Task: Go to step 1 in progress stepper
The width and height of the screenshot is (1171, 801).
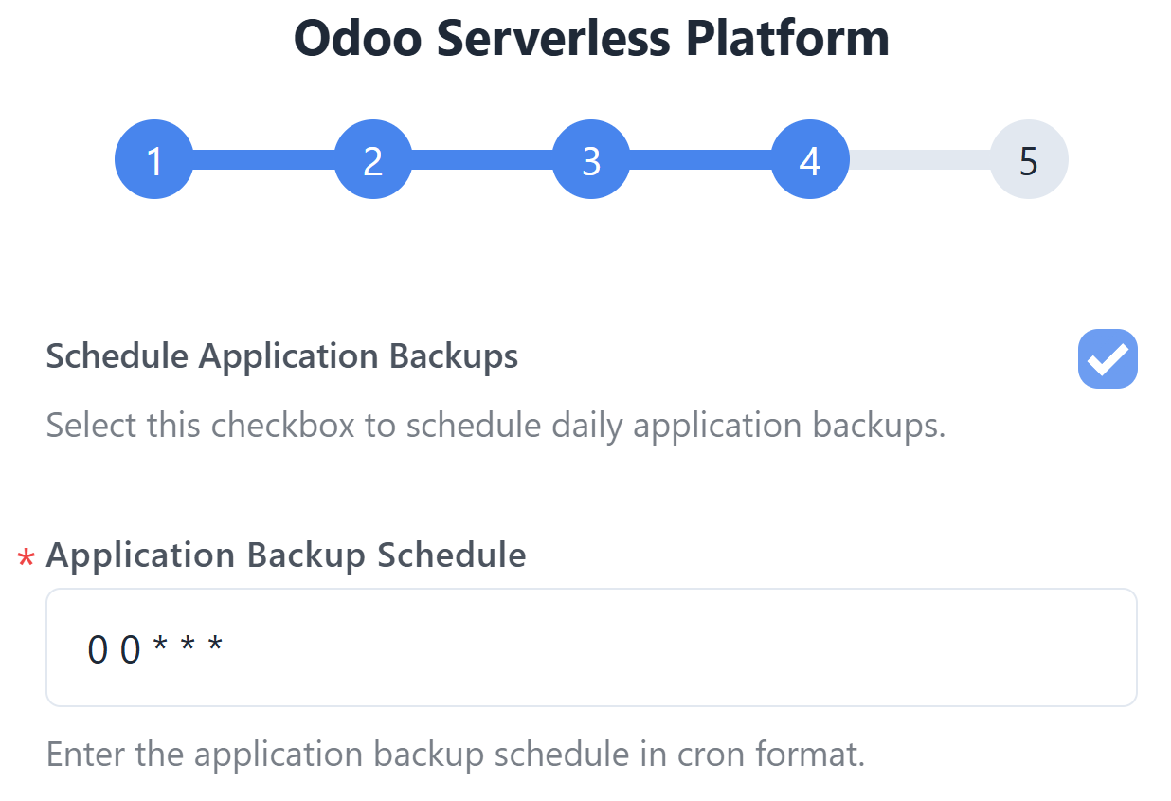Action: click(154, 160)
